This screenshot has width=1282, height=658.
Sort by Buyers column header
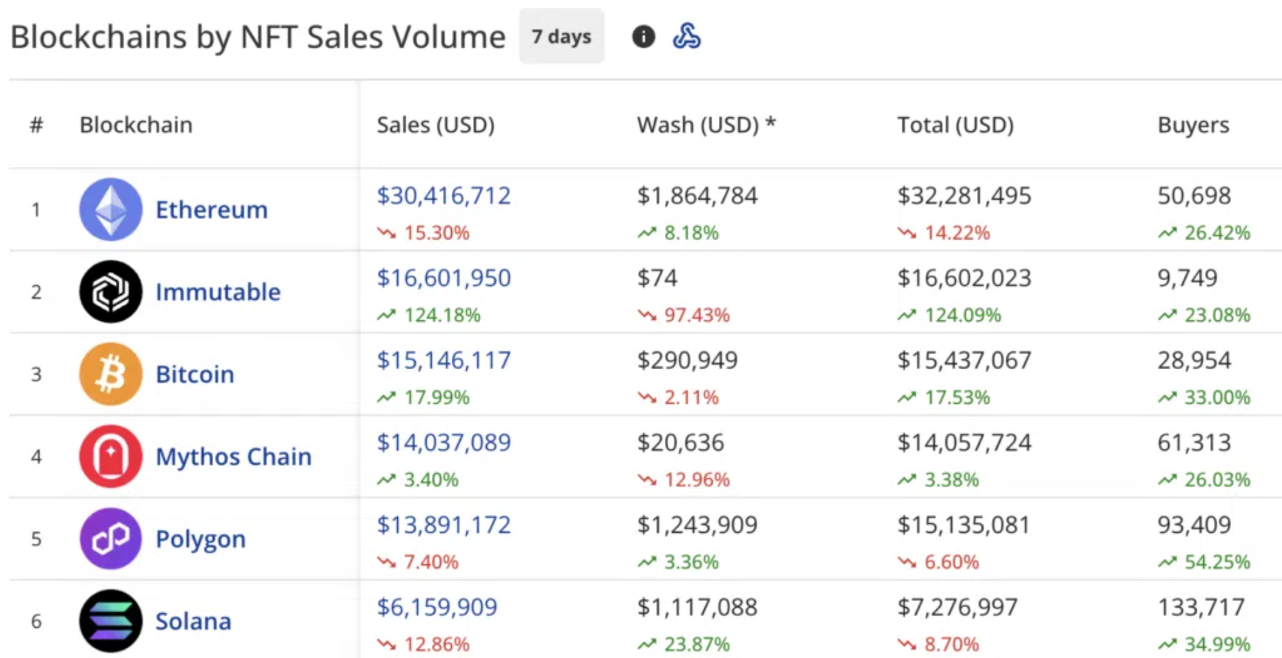click(x=1193, y=125)
